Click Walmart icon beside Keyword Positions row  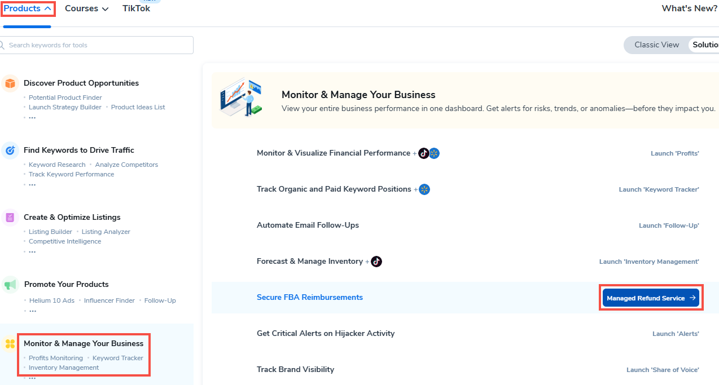click(x=424, y=189)
